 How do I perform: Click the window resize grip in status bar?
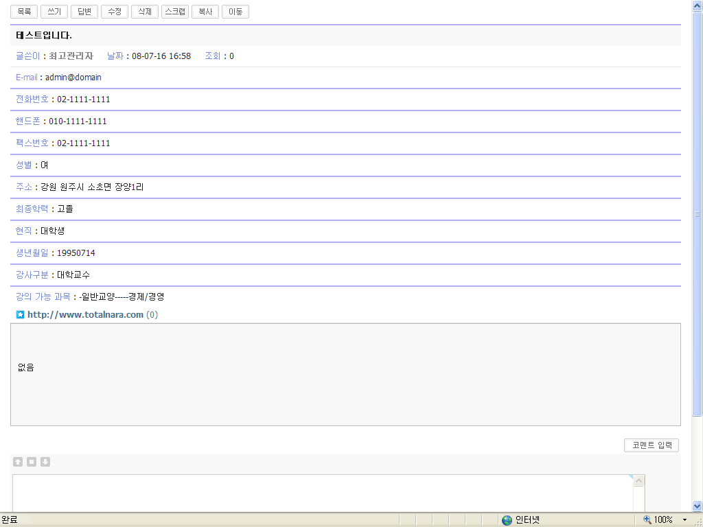[698, 522]
